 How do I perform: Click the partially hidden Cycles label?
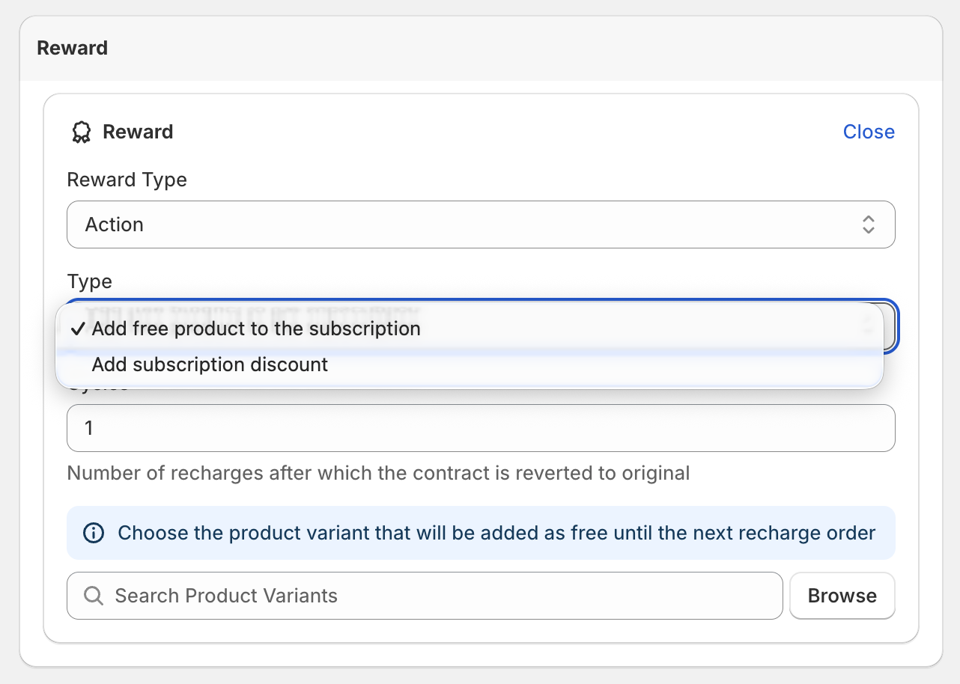(x=97, y=390)
